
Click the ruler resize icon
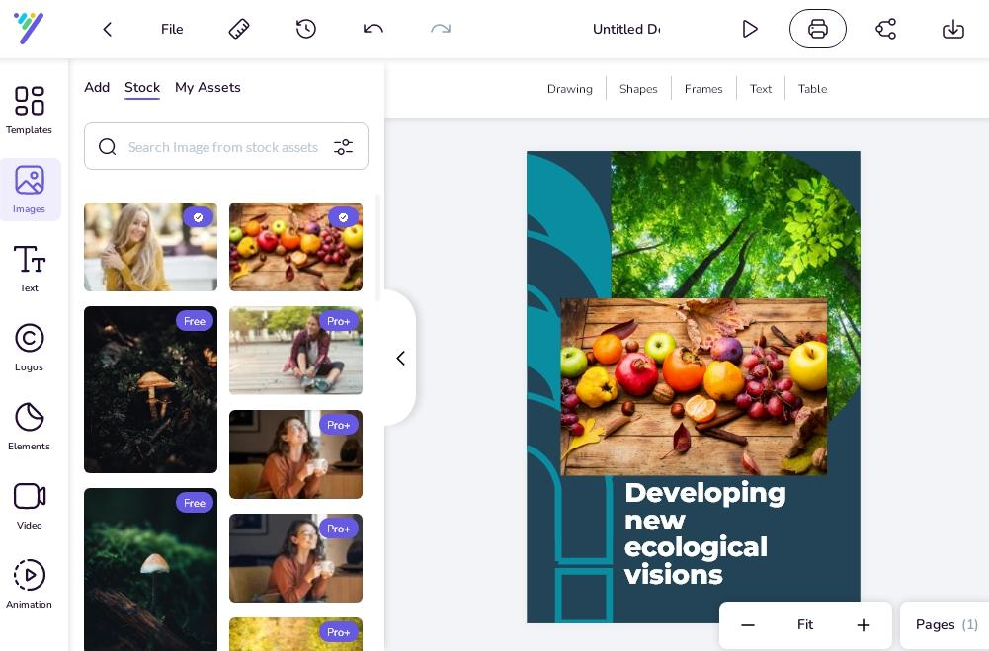click(239, 29)
